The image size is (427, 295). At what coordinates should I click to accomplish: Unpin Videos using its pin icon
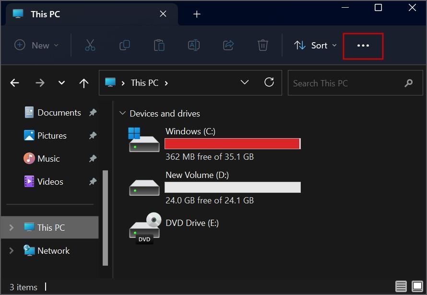pos(93,181)
